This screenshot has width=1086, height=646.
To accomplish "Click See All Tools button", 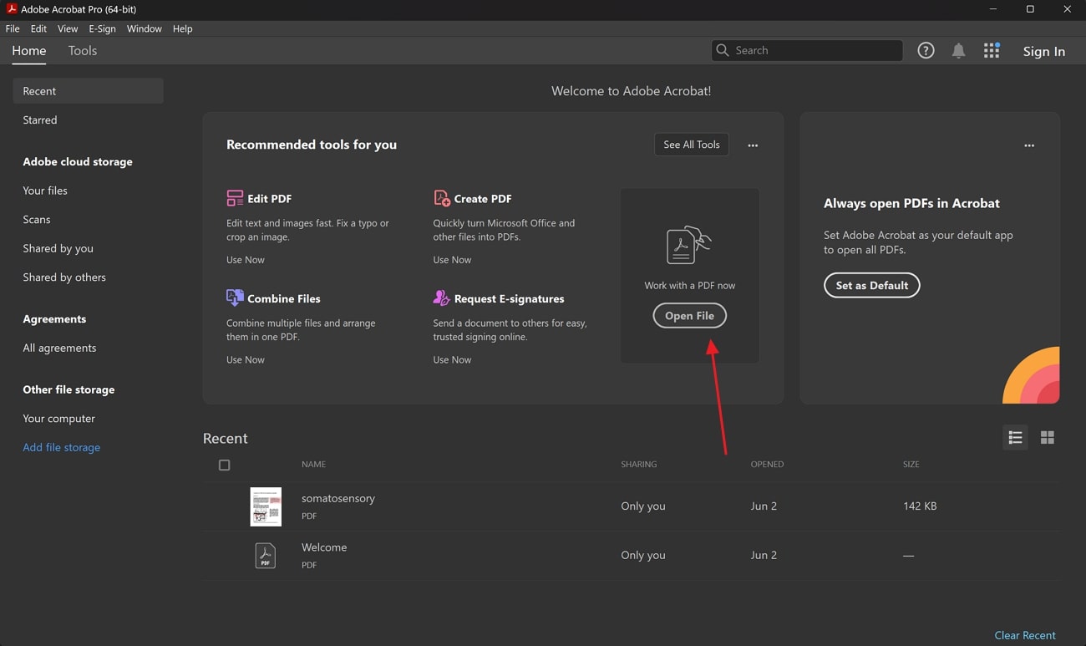I will [692, 145].
